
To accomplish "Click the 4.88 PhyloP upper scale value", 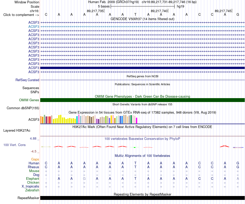I will [x=33, y=139].
